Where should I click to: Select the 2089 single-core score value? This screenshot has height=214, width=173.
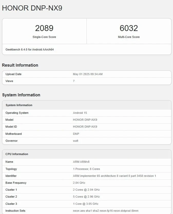pyautogui.click(x=44, y=28)
